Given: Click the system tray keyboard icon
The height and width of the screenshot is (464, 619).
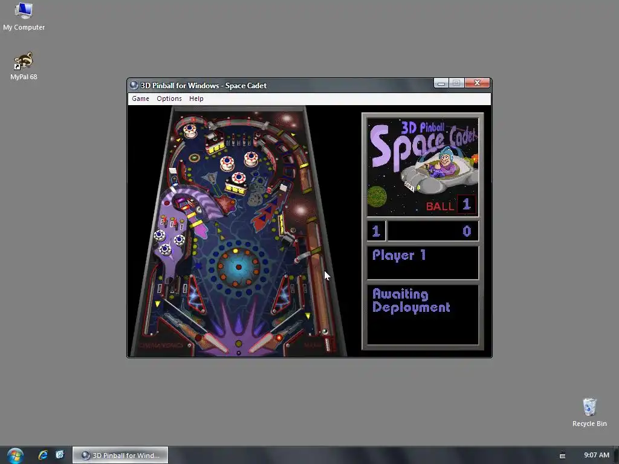Looking at the screenshot, I should tap(563, 456).
